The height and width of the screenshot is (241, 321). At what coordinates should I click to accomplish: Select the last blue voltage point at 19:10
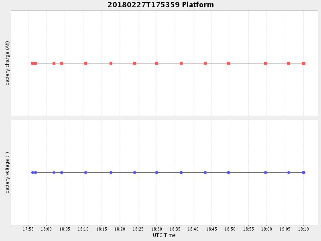pyautogui.click(x=304, y=172)
